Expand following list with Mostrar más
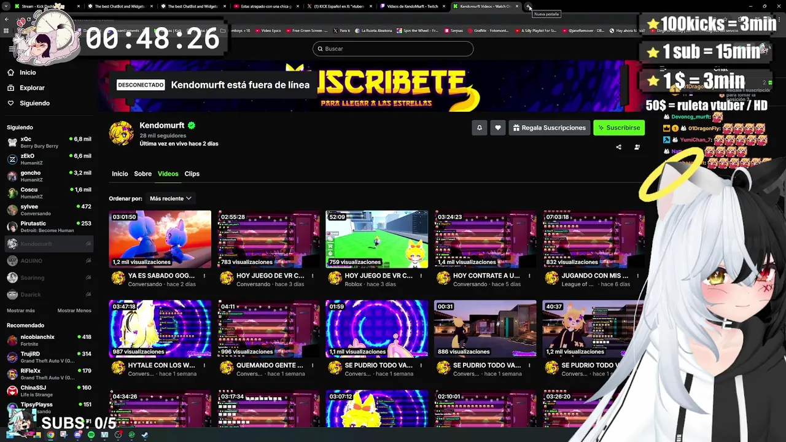 coord(21,311)
